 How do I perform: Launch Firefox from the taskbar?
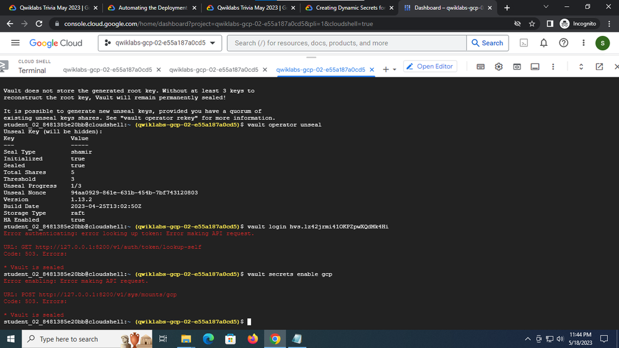[x=253, y=339]
